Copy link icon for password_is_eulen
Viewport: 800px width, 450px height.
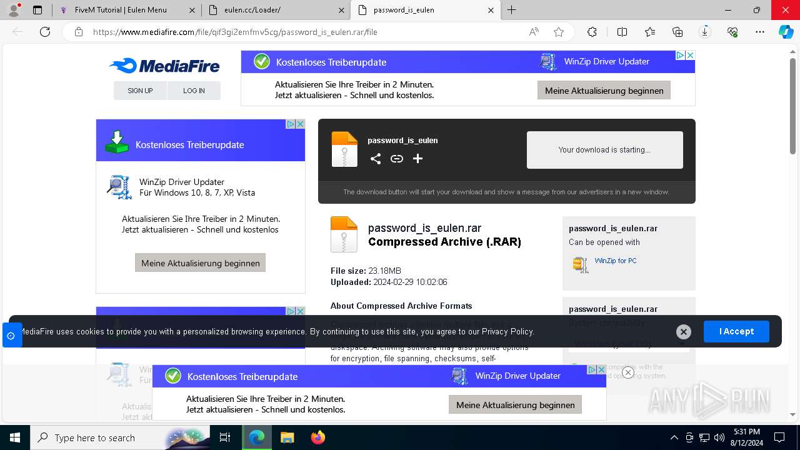(397, 159)
